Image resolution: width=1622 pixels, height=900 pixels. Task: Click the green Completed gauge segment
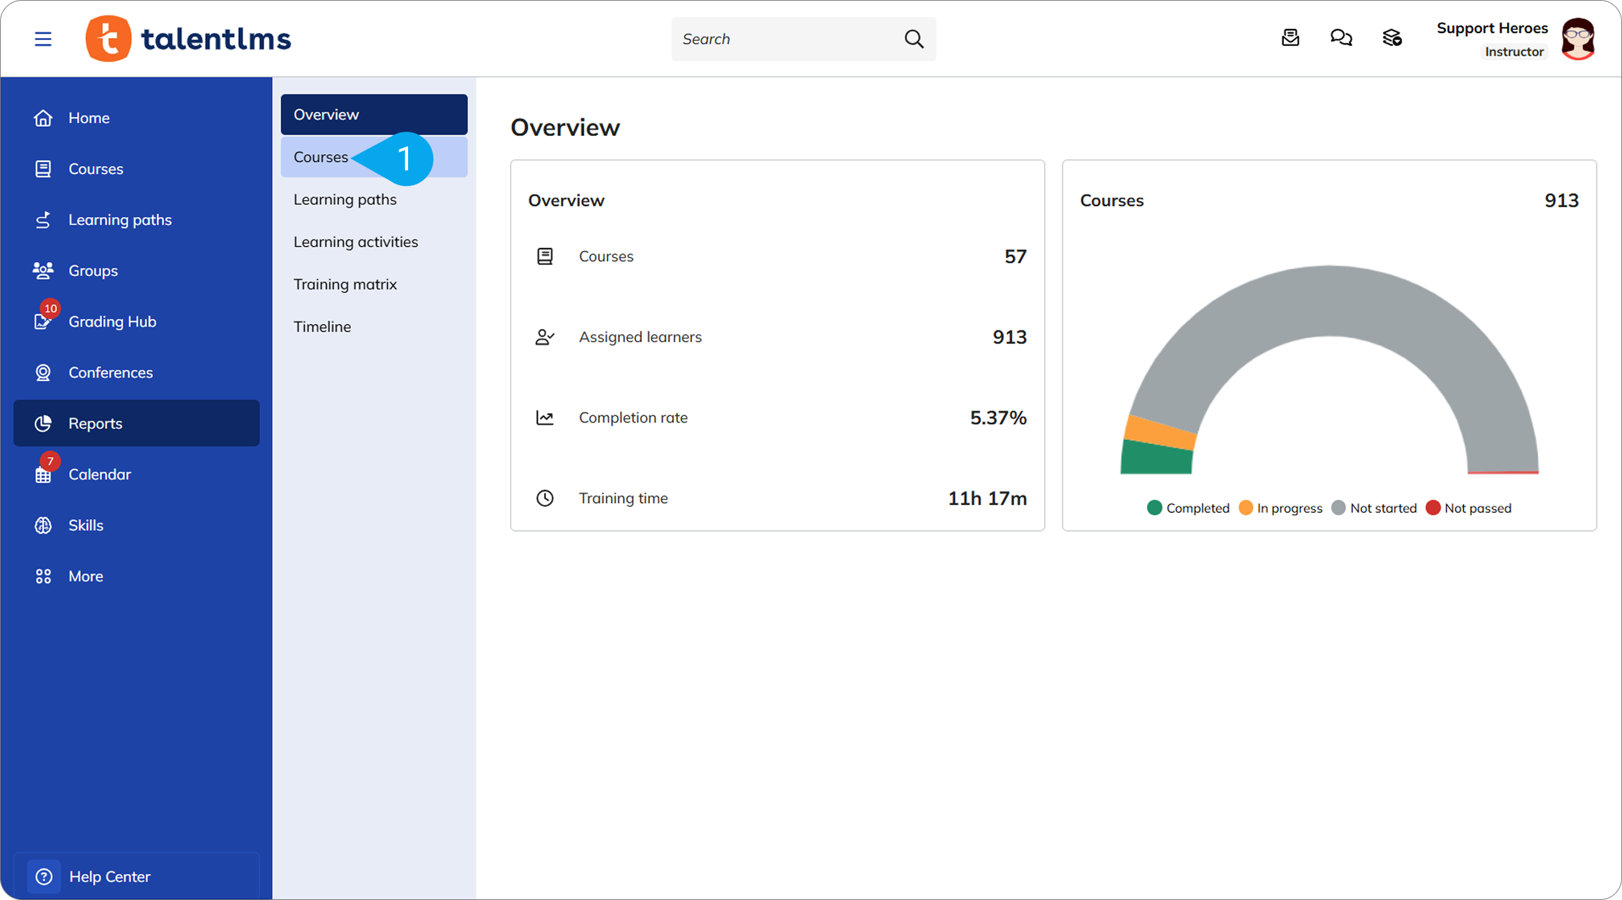point(1156,458)
